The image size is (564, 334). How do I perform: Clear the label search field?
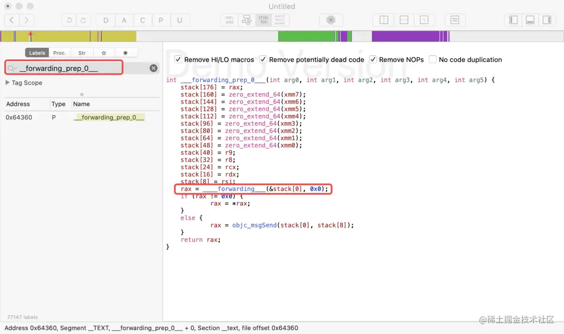coord(154,68)
